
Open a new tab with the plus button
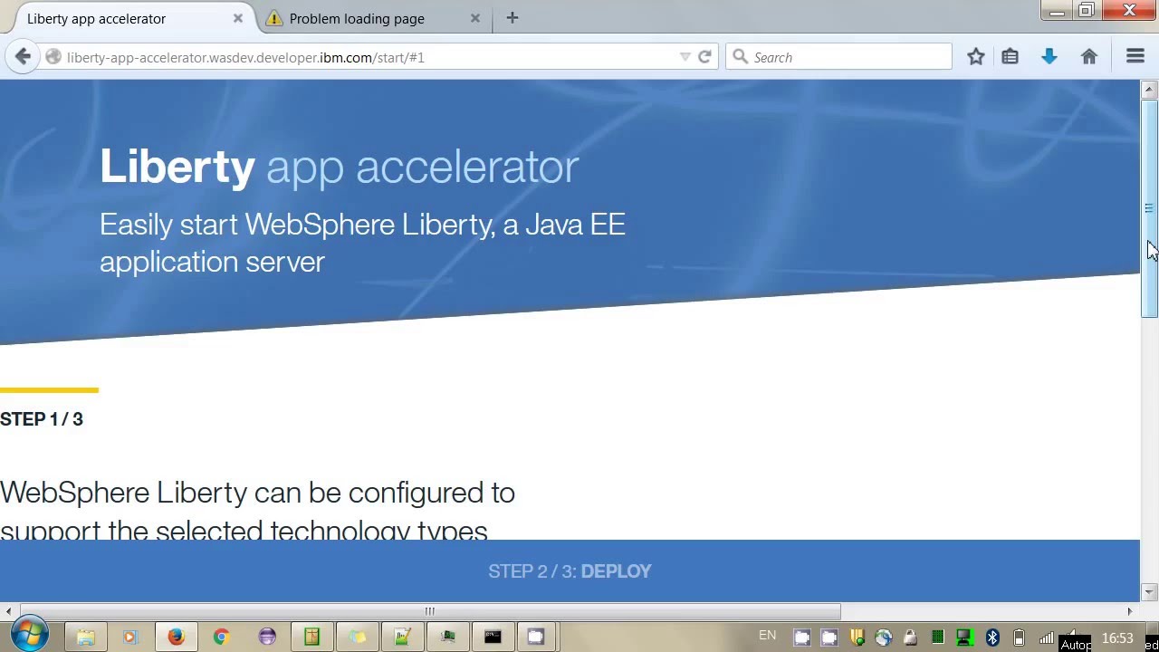pyautogui.click(x=512, y=18)
